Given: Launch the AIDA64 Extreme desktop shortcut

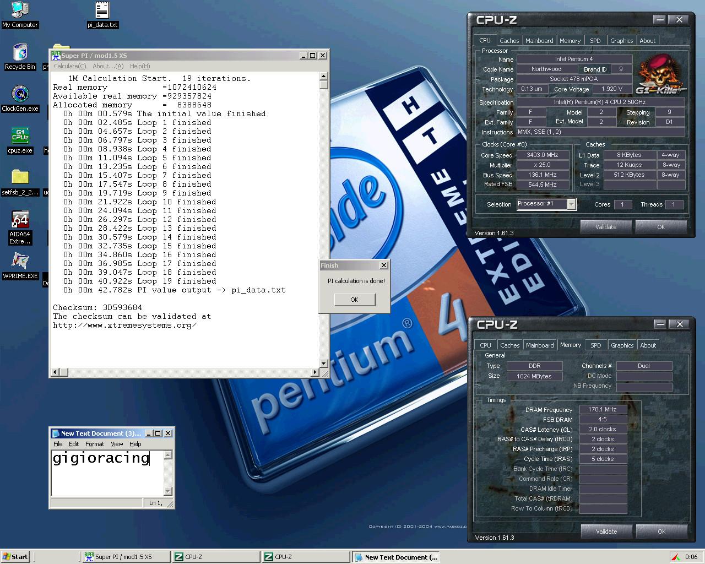Looking at the screenshot, I should [x=20, y=228].
